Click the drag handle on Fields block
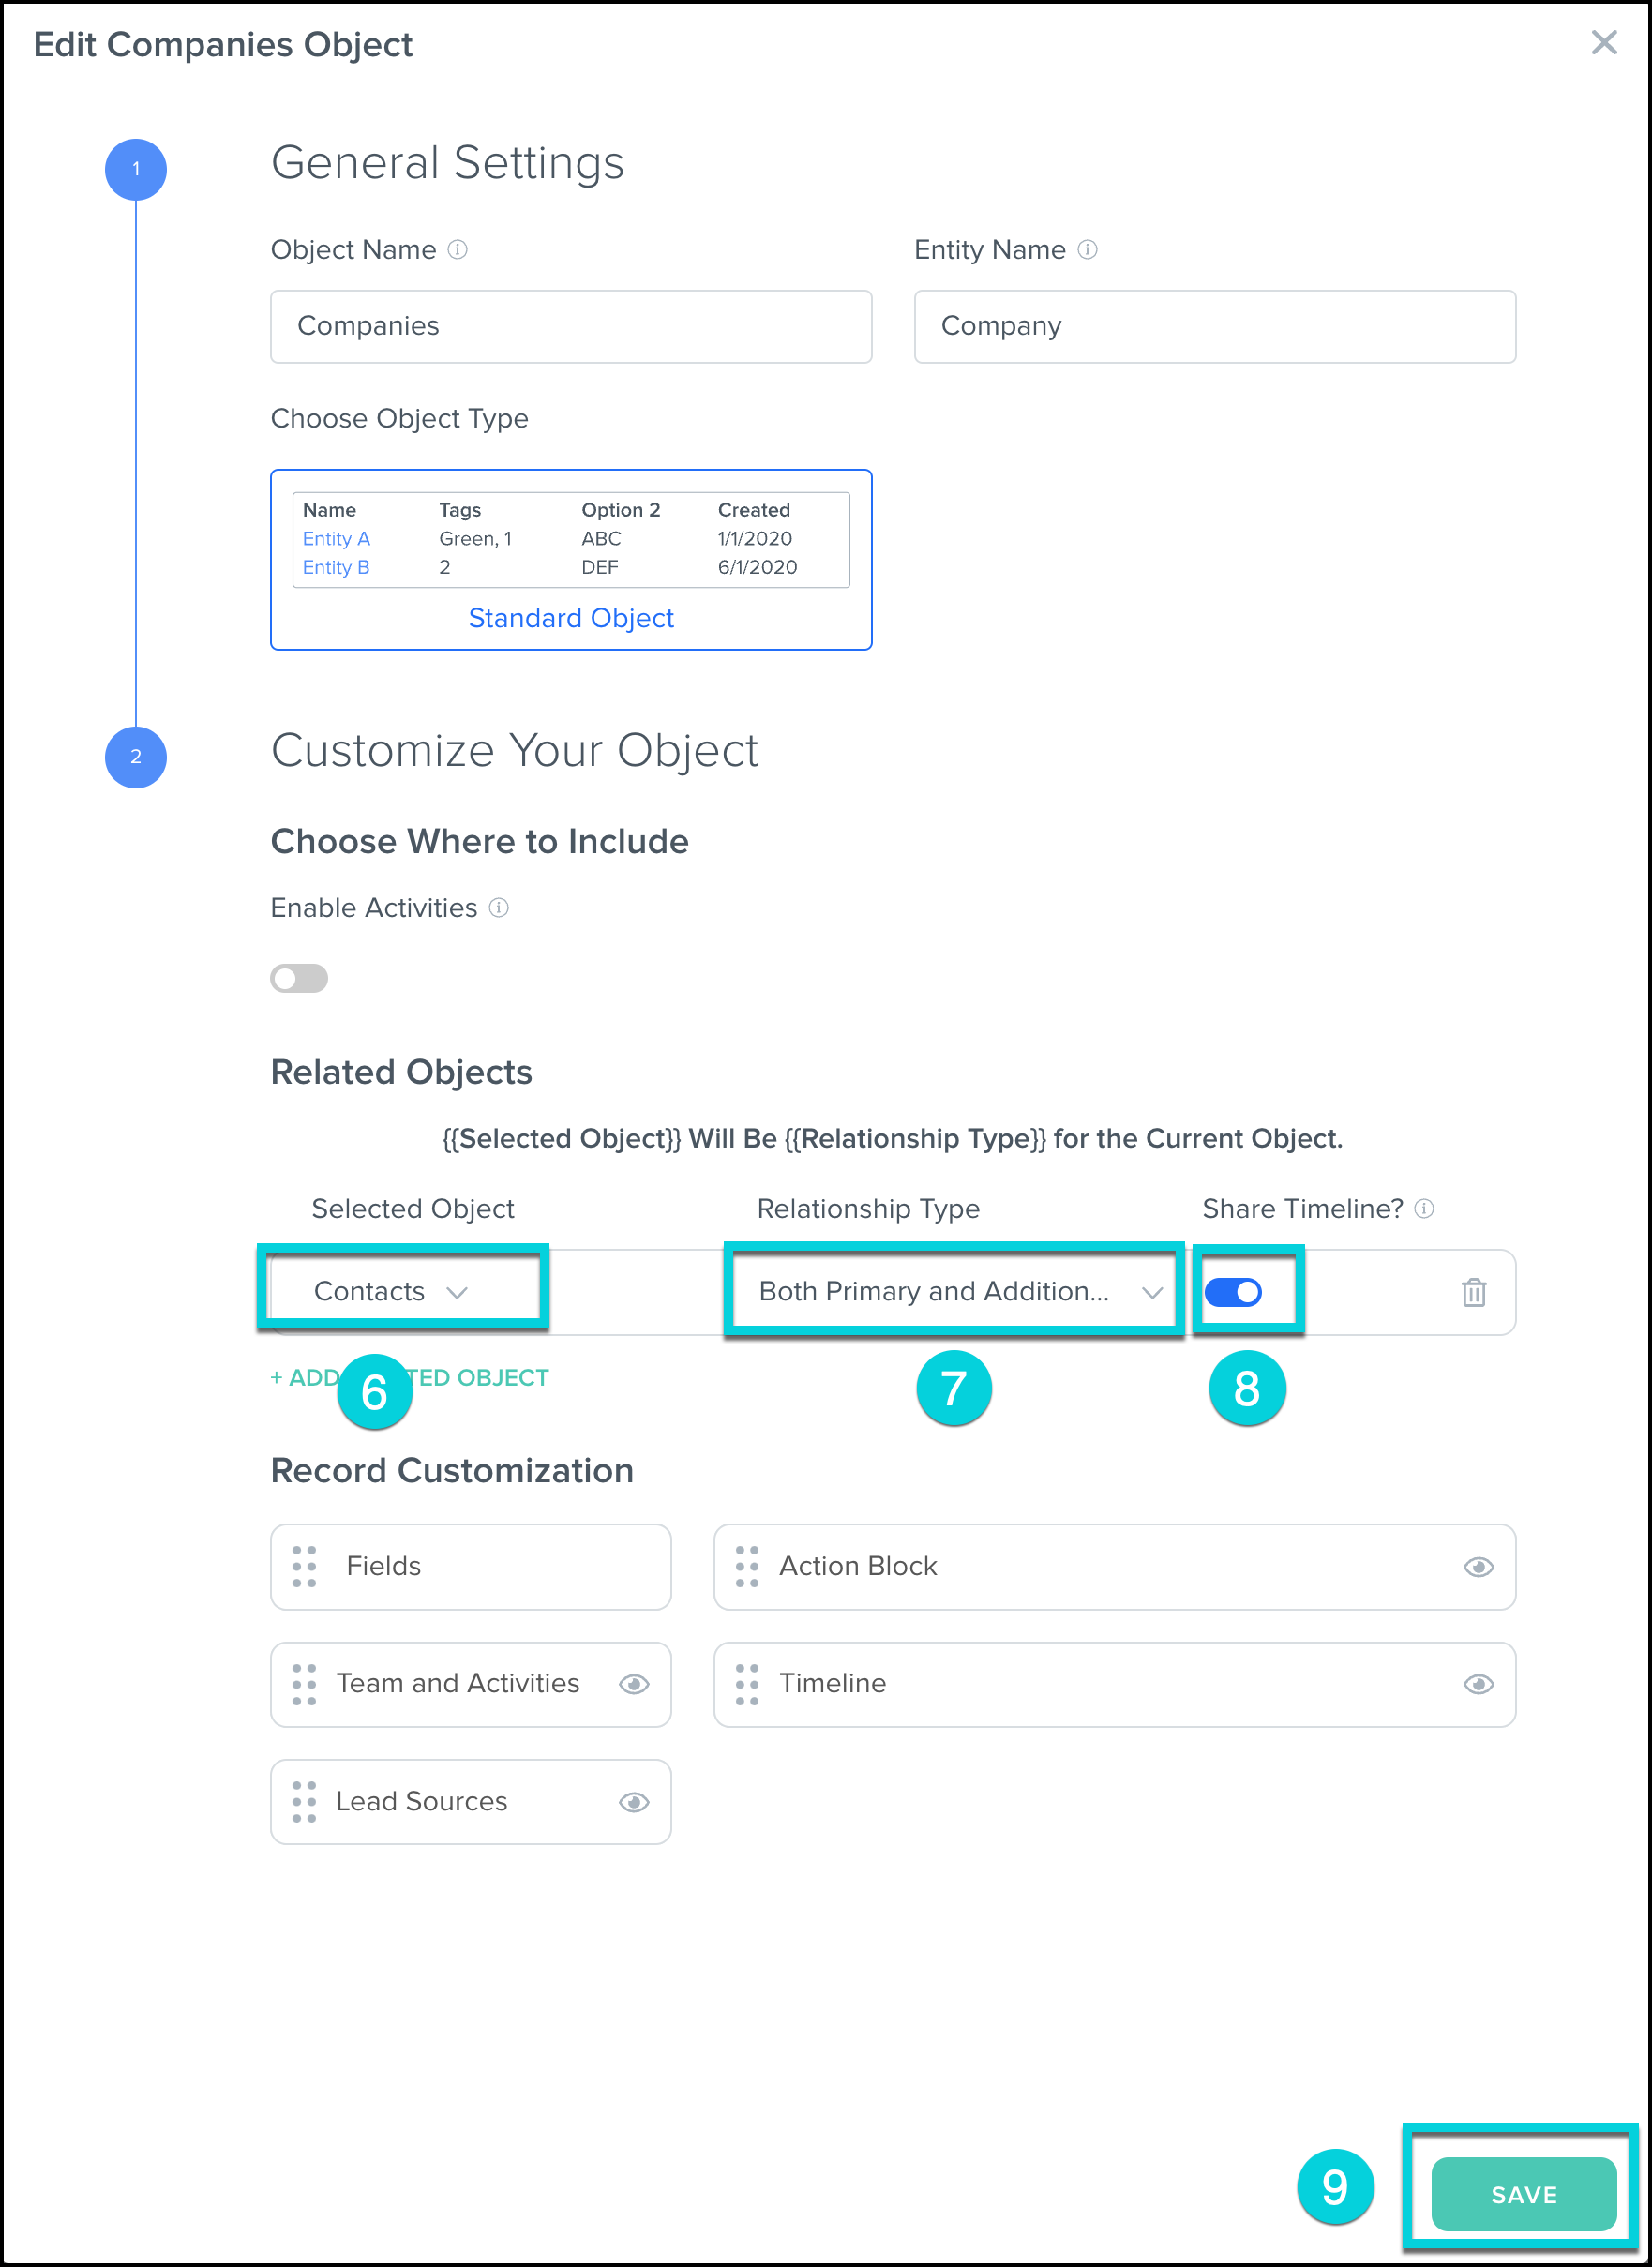Viewport: 1652px width, 2267px height. [x=304, y=1566]
